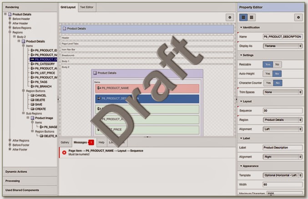Screen dimensions: 308x199
Task: Click the P6_IMAGE item icon in tree
Action: [41, 127]
